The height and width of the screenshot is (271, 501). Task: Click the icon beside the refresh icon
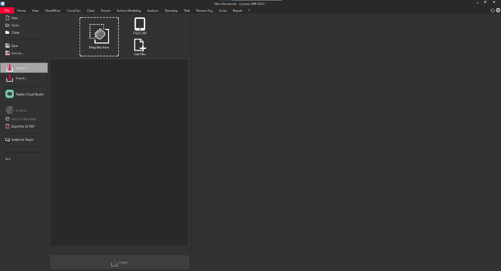(498, 10)
